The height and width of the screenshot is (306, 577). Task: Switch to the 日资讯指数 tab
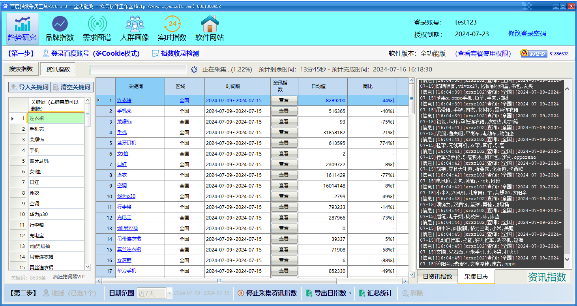(438, 276)
